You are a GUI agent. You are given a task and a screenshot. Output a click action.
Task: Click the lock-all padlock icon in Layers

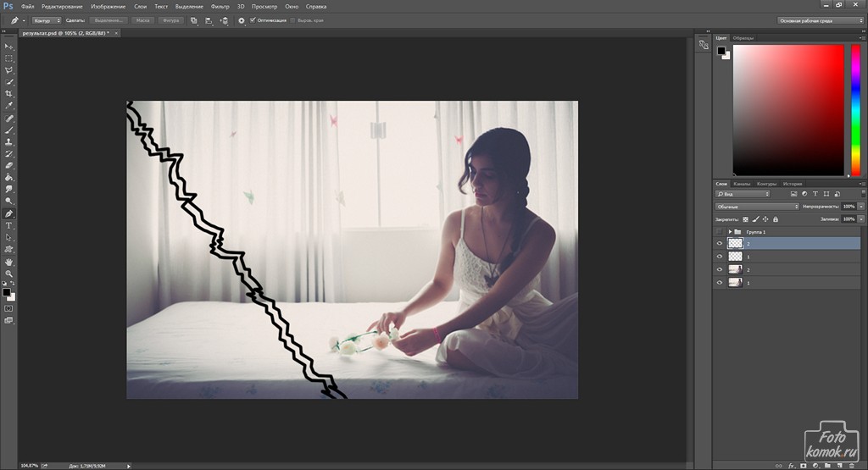(x=776, y=219)
